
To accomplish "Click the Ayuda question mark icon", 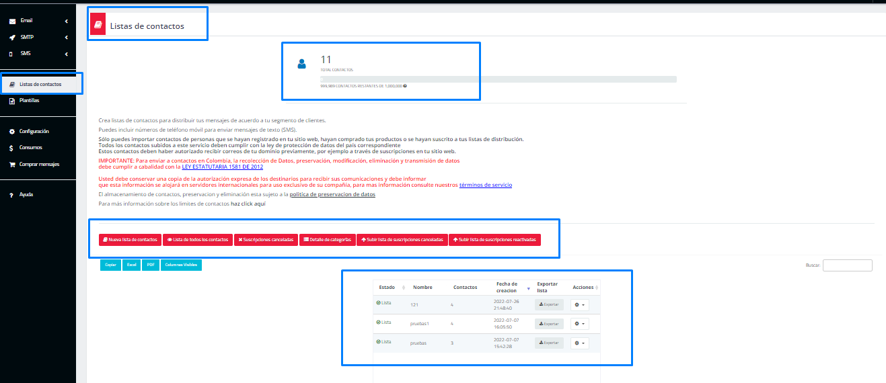I will pos(12,195).
